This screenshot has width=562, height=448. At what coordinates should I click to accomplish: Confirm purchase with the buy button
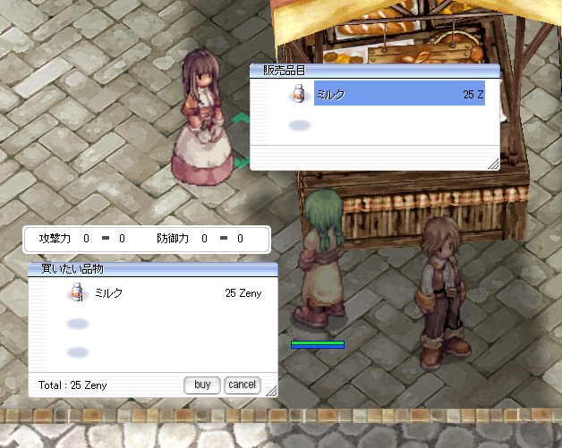pyautogui.click(x=202, y=385)
